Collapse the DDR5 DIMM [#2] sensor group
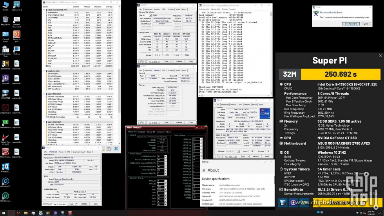 click(x=44, y=122)
